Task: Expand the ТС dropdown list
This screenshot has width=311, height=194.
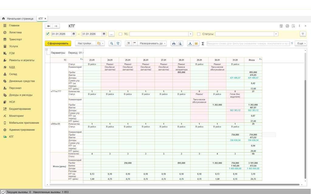Action: coord(190,34)
